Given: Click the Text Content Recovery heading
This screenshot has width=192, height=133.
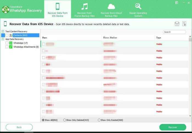Looking at the screenshot, I should [16, 31].
